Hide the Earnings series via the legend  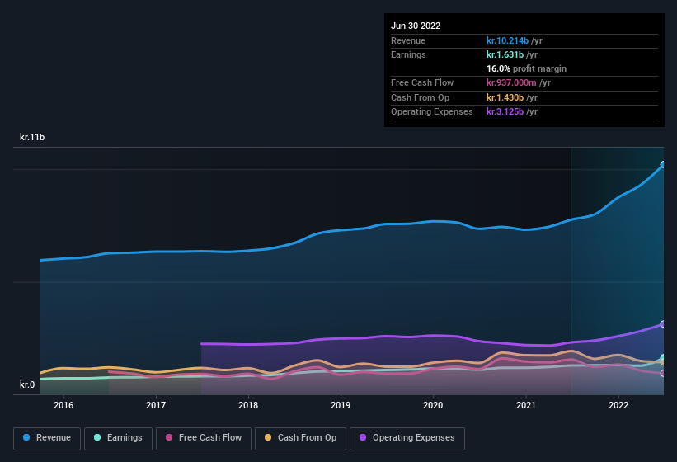click(x=117, y=438)
